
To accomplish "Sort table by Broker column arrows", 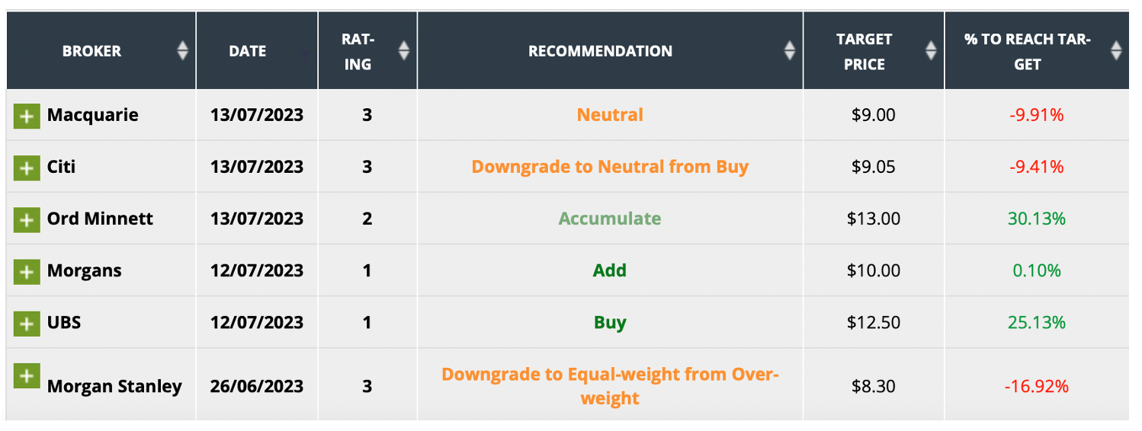I will point(182,51).
